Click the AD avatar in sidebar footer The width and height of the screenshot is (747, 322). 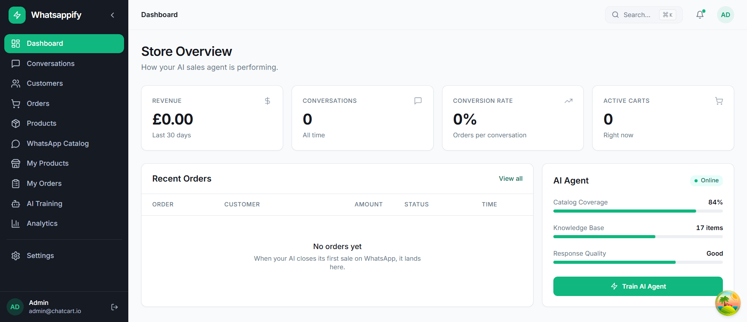(x=15, y=307)
